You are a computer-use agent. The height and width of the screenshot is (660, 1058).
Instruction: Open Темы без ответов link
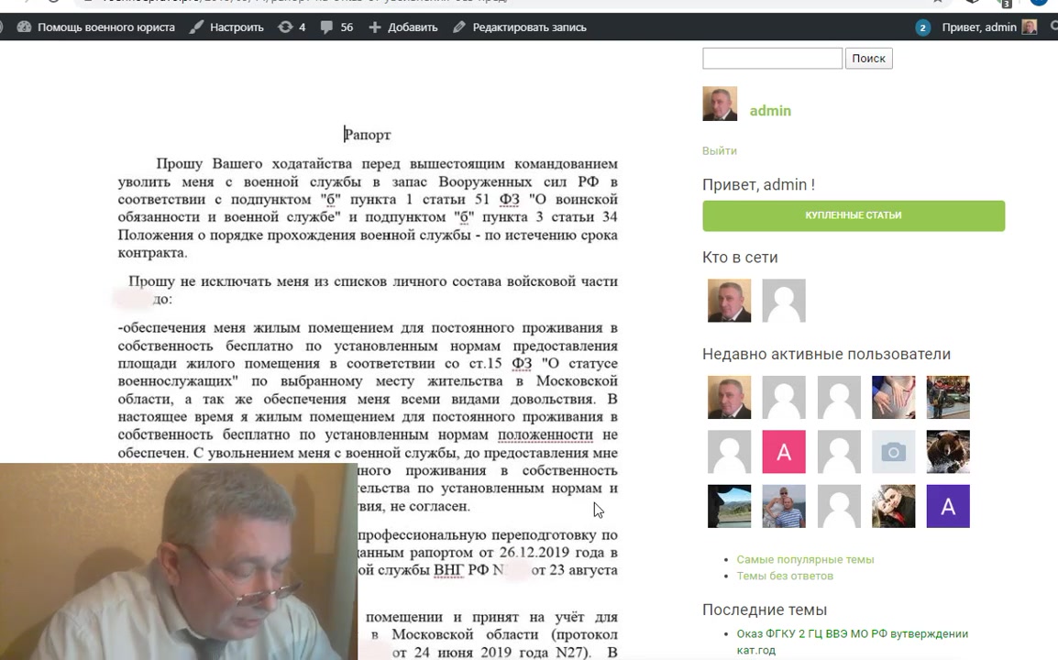[785, 576]
